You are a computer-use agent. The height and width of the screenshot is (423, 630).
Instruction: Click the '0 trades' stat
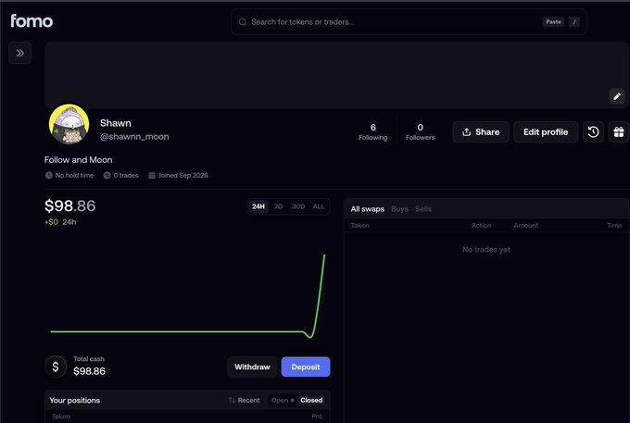[x=121, y=175]
